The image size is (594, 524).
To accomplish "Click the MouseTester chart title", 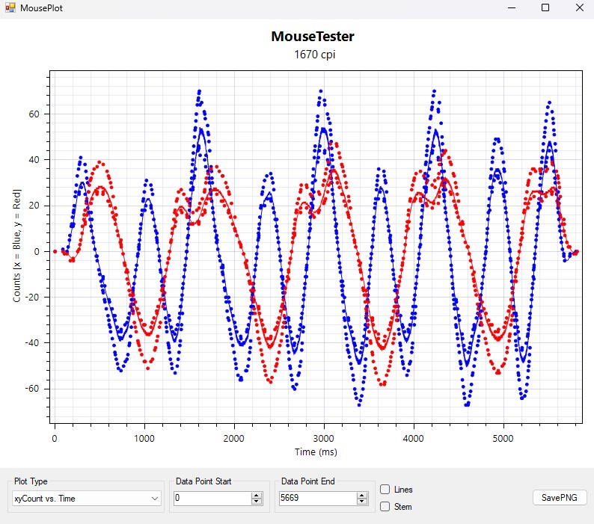I will point(312,37).
